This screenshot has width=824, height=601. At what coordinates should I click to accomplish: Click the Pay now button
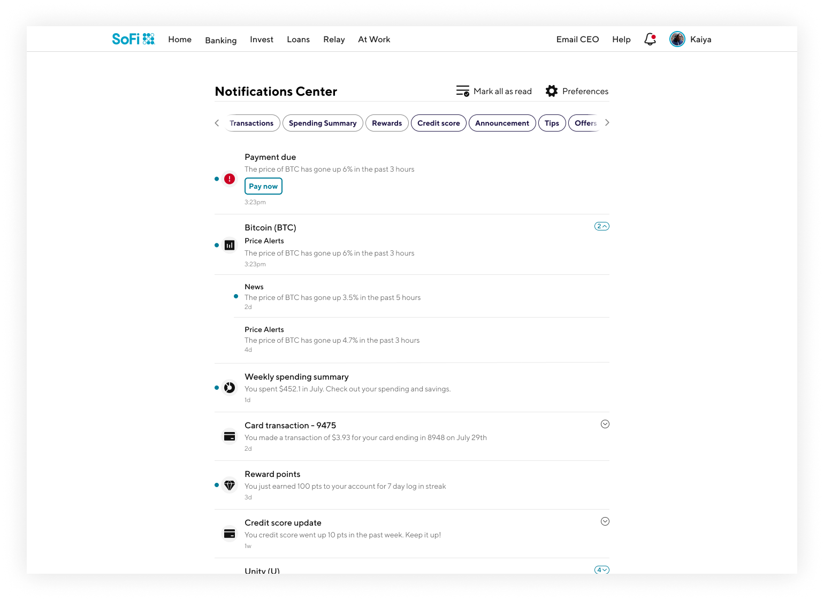click(263, 186)
